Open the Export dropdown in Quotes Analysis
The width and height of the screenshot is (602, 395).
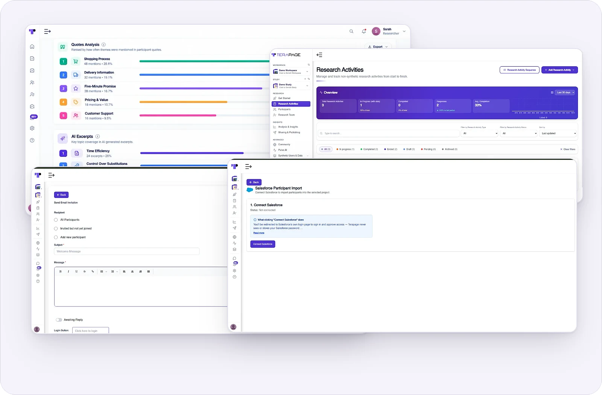tap(378, 47)
